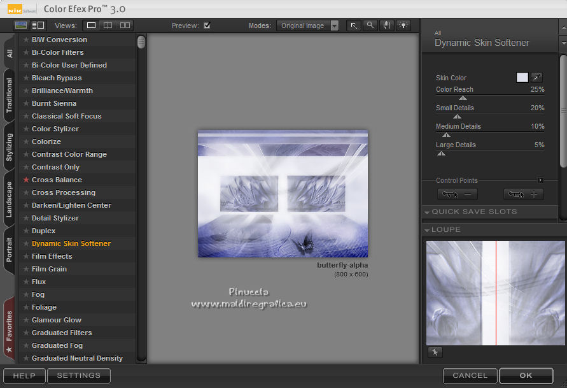Screen dimensions: 567x388
Task: Click the loupe preview image
Action: coord(495,293)
